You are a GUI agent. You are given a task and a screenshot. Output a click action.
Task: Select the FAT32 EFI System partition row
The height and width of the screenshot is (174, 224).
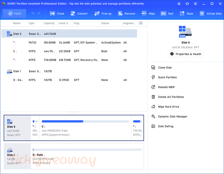[x=69, y=42]
